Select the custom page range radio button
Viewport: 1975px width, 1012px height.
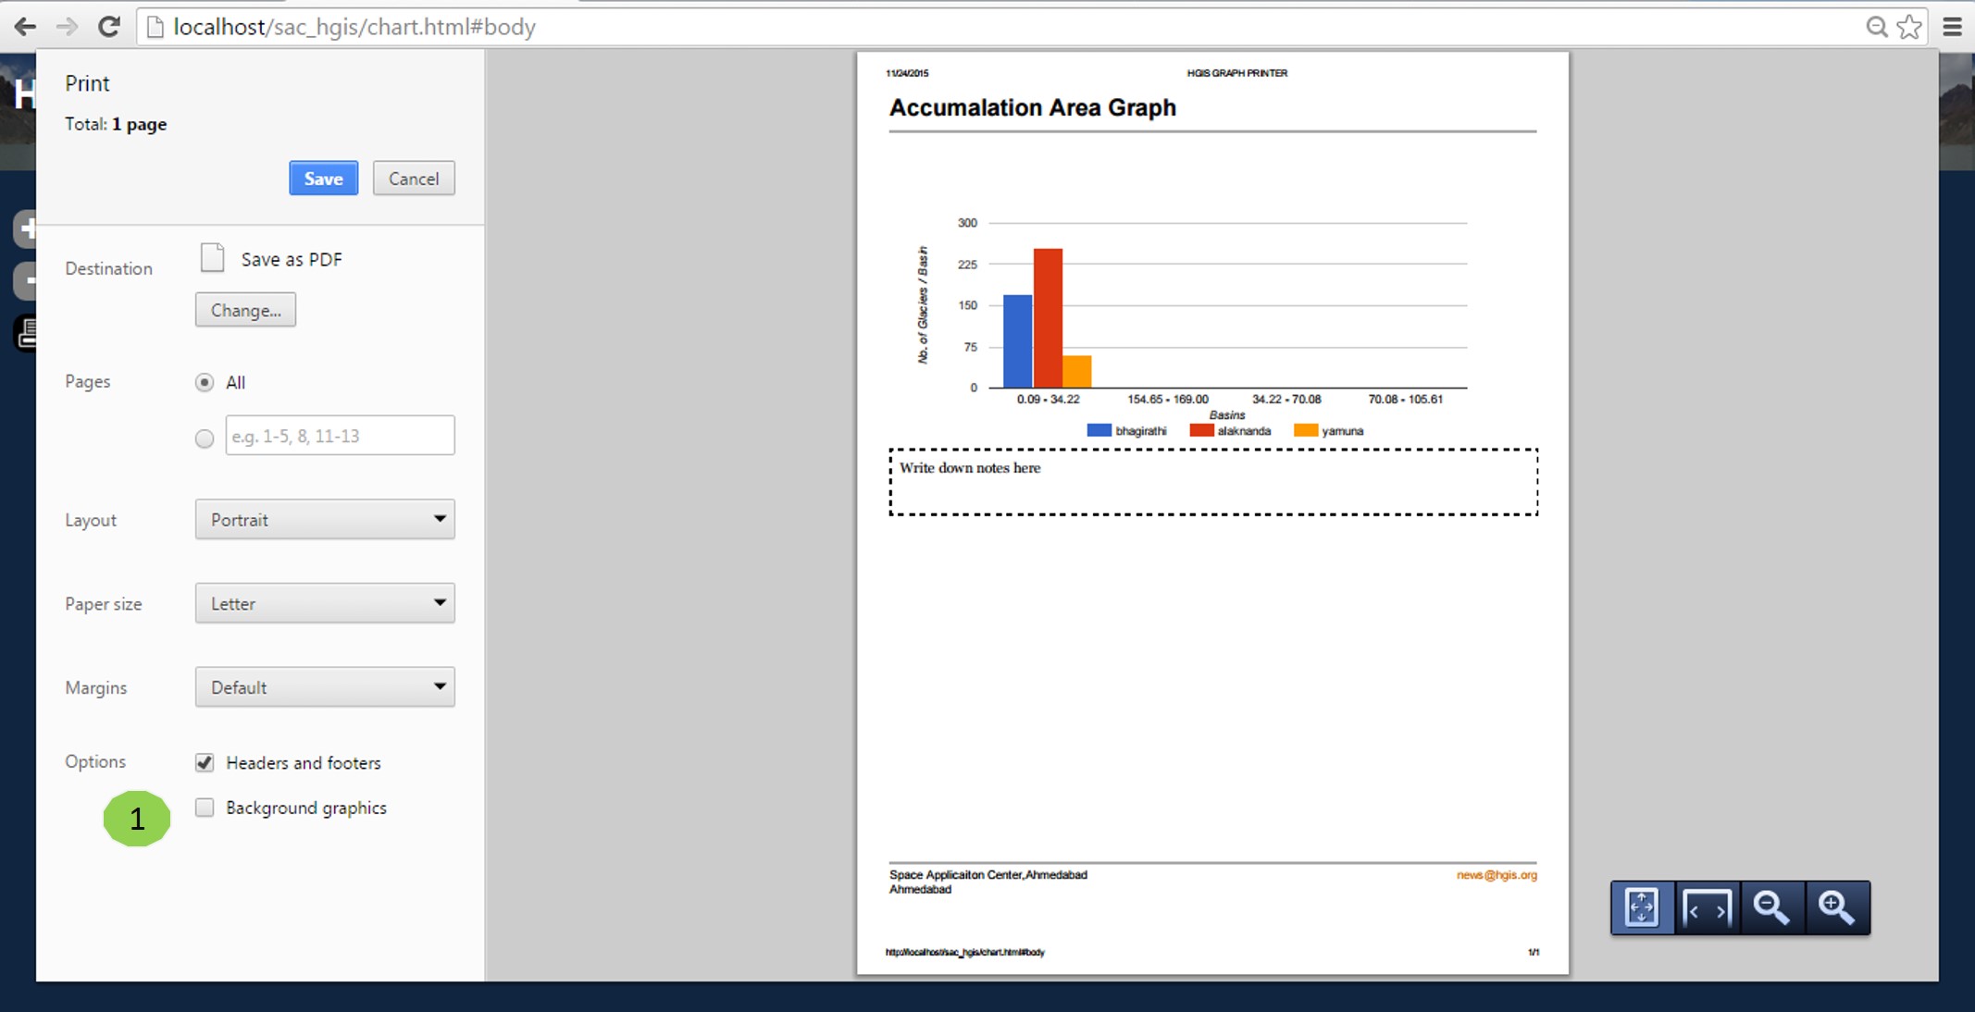pos(205,438)
